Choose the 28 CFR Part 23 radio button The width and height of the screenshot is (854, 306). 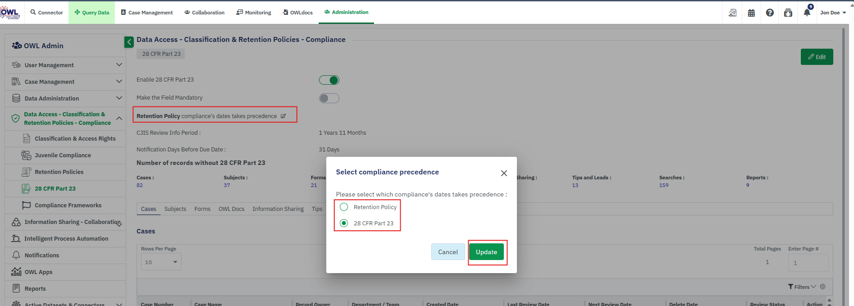[344, 223]
